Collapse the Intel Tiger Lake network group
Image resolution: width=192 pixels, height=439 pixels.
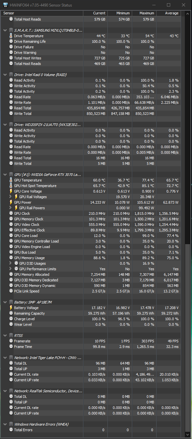click(x=5, y=357)
